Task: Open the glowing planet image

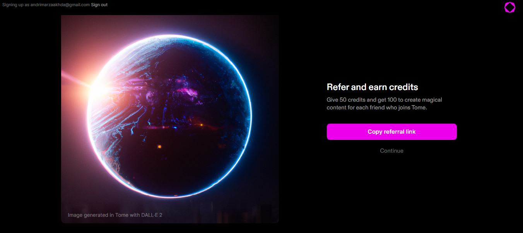Action: pos(170,119)
